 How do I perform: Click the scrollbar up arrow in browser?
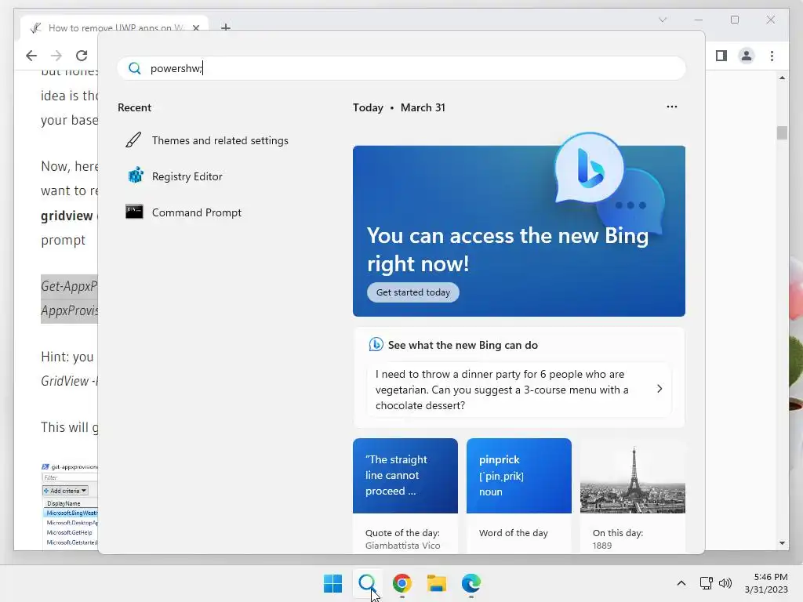(x=782, y=78)
